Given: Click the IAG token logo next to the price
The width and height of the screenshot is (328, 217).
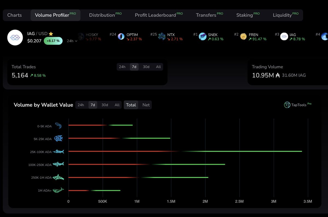Looking at the screenshot, I should tap(15, 37).
